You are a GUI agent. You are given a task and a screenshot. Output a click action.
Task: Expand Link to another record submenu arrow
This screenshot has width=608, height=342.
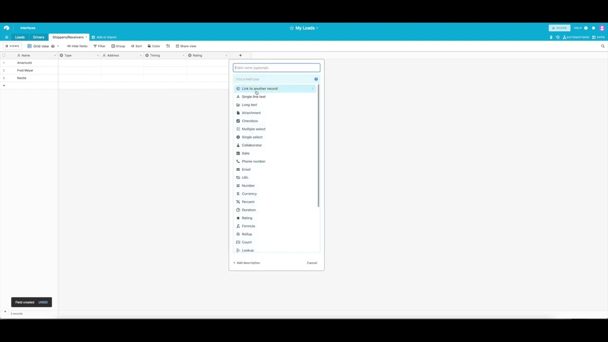click(313, 89)
